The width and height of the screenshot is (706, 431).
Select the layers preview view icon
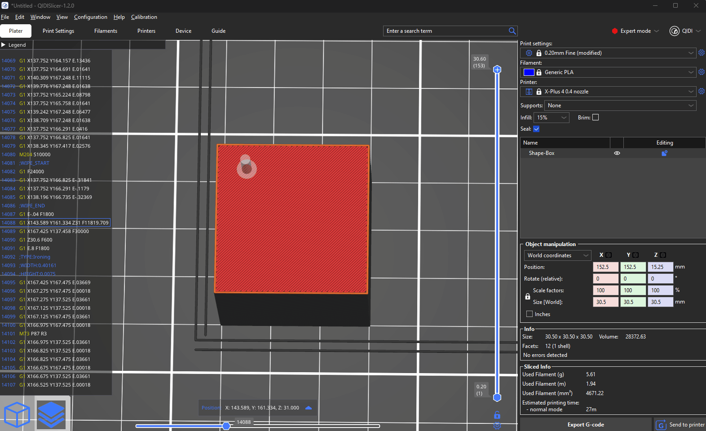(51, 414)
